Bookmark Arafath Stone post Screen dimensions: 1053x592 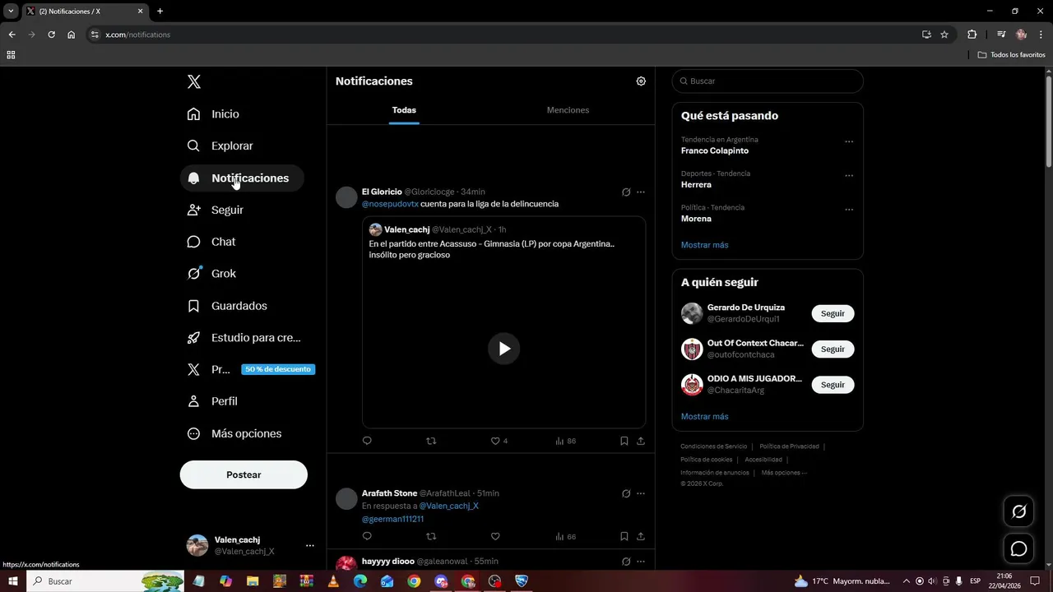pyautogui.click(x=624, y=536)
